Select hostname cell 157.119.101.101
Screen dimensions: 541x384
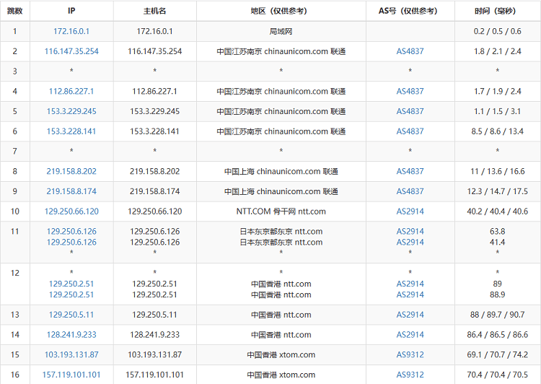pyautogui.click(x=154, y=375)
